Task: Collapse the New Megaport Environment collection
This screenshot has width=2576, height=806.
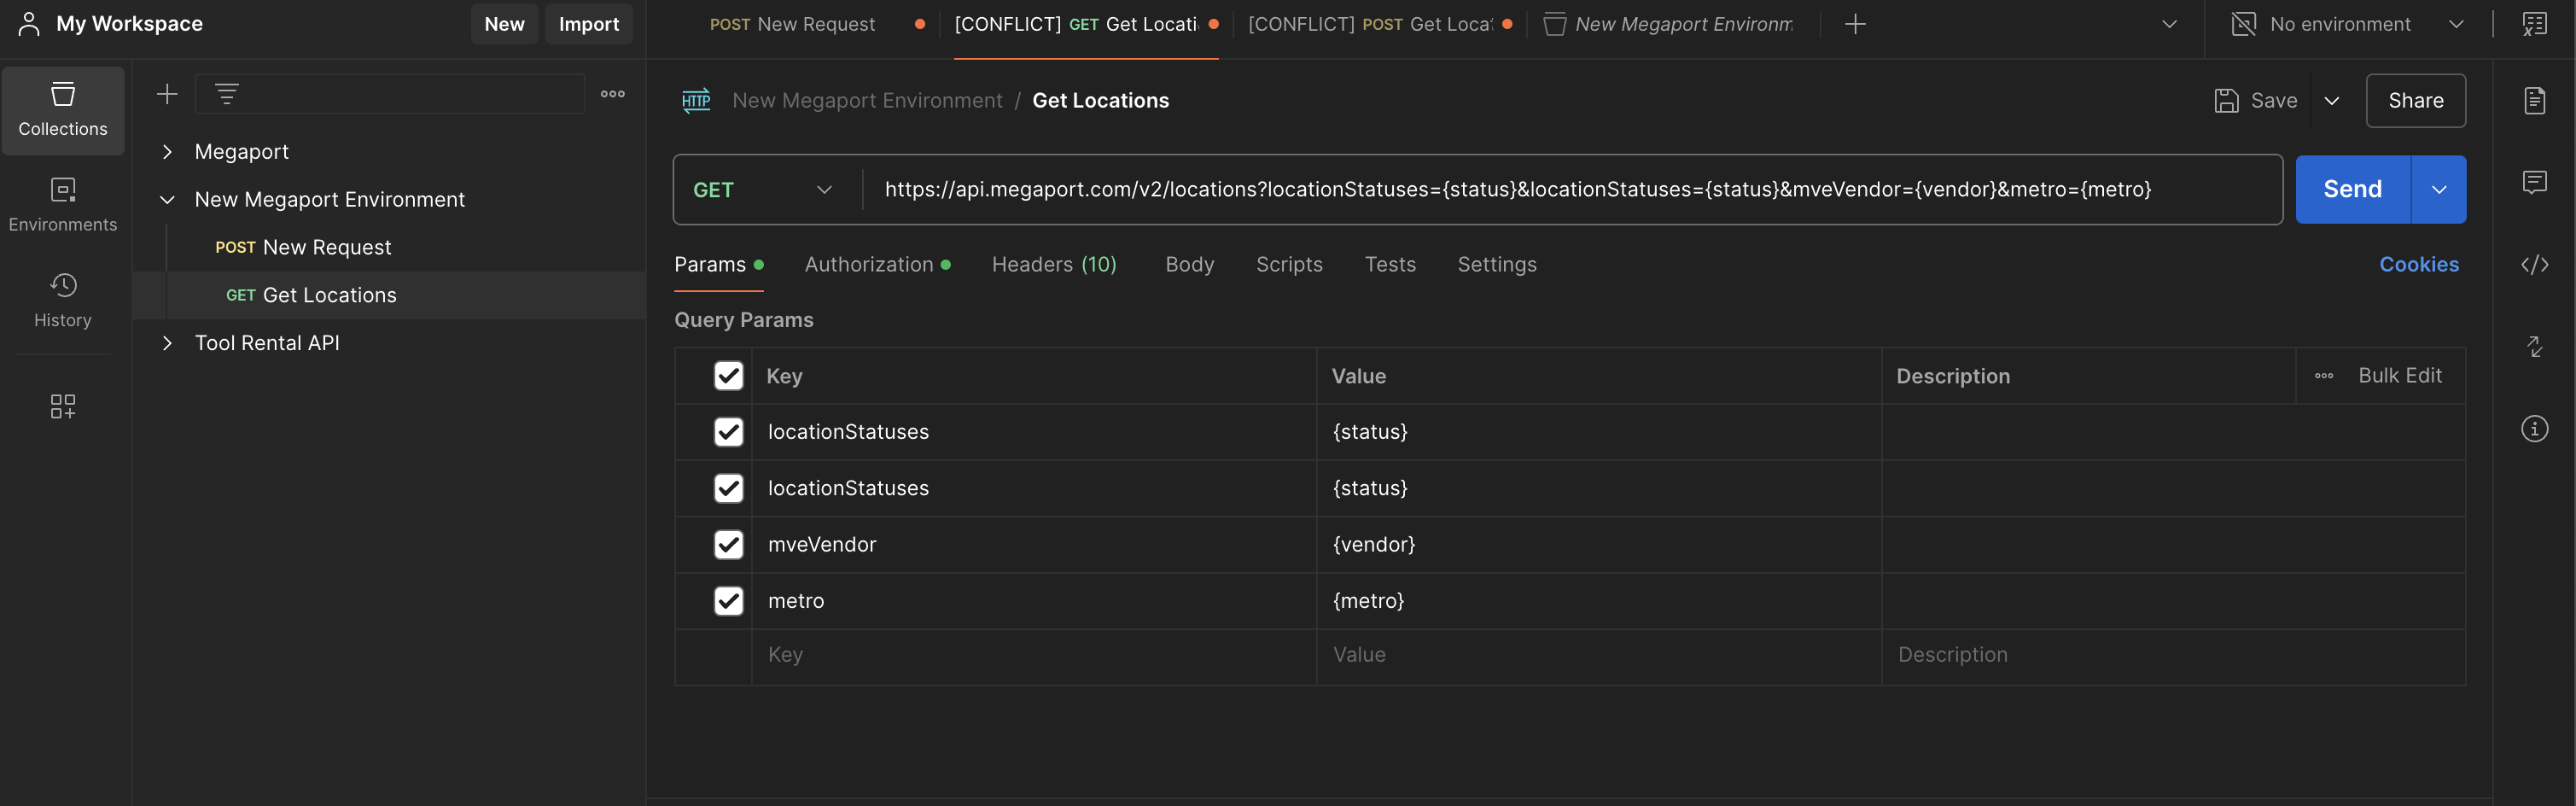Action: coord(167,200)
